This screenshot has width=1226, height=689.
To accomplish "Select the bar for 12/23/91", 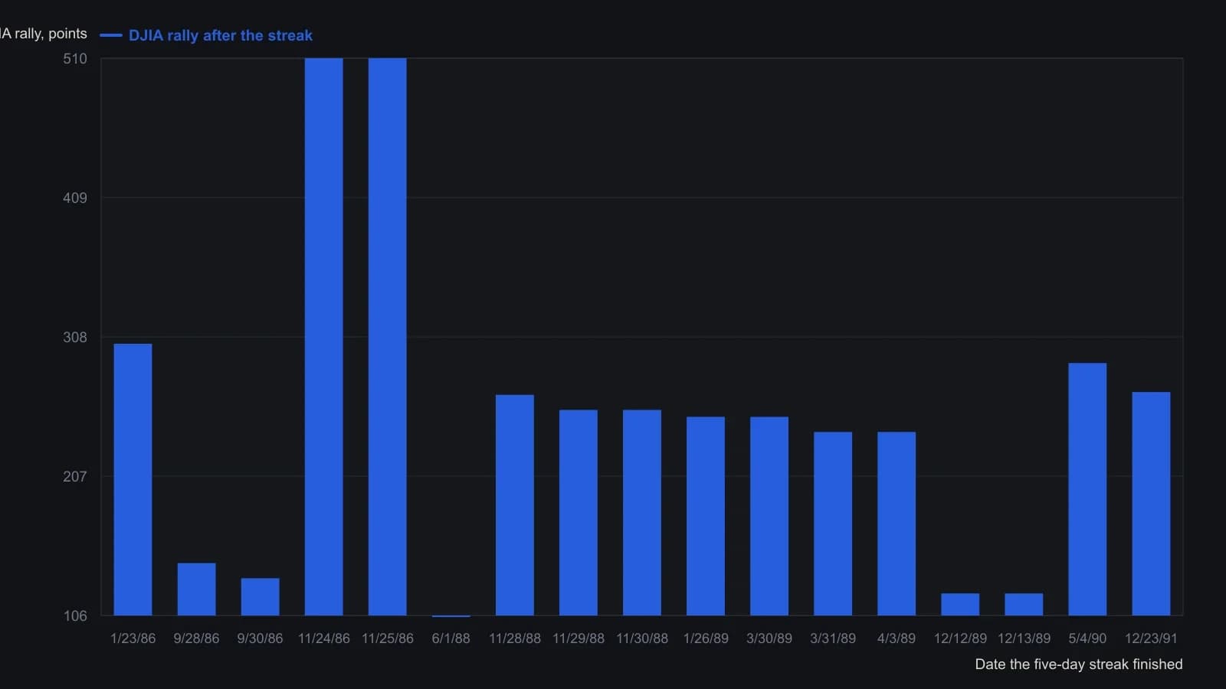I will coord(1150,504).
